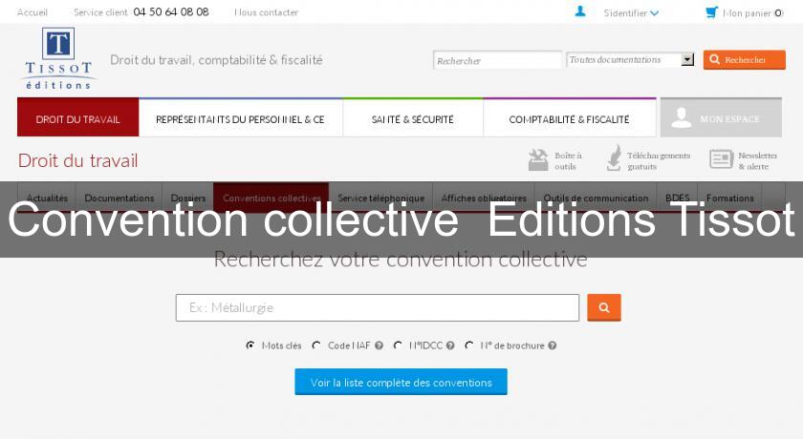Go to the Documentations submenu
The image size is (803, 439).
click(119, 198)
